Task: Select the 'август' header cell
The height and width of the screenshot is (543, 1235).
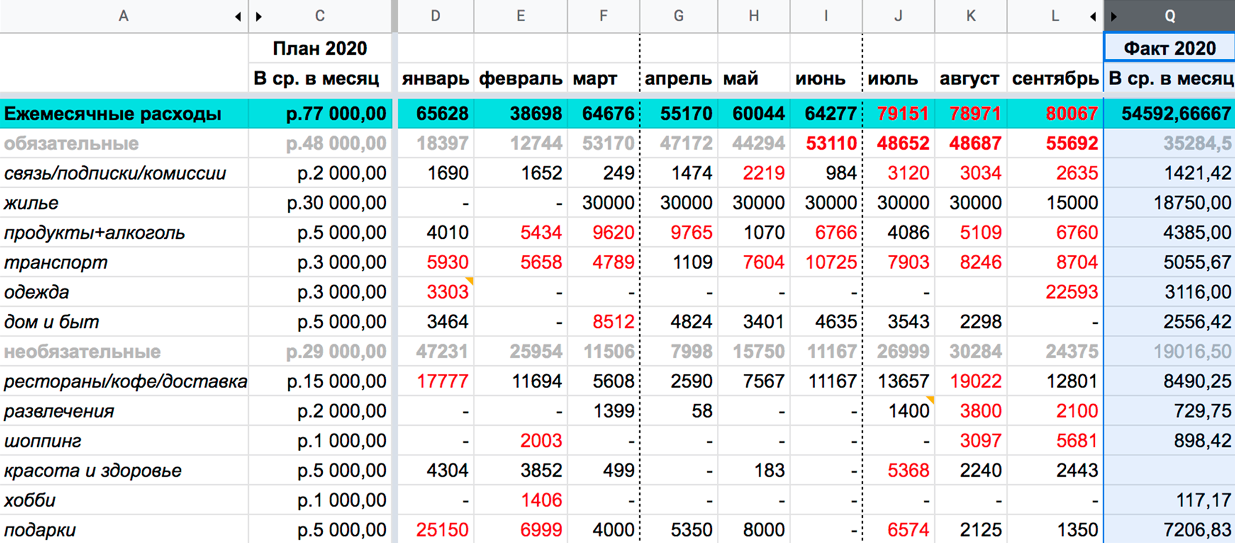Action: click(971, 78)
